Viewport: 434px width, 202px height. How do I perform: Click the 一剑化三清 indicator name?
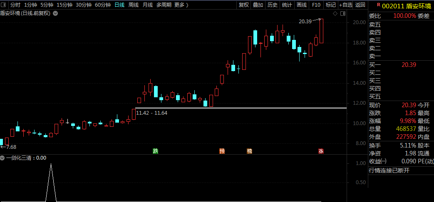click(19, 158)
